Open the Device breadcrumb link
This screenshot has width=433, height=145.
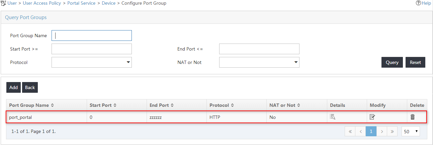109,3
